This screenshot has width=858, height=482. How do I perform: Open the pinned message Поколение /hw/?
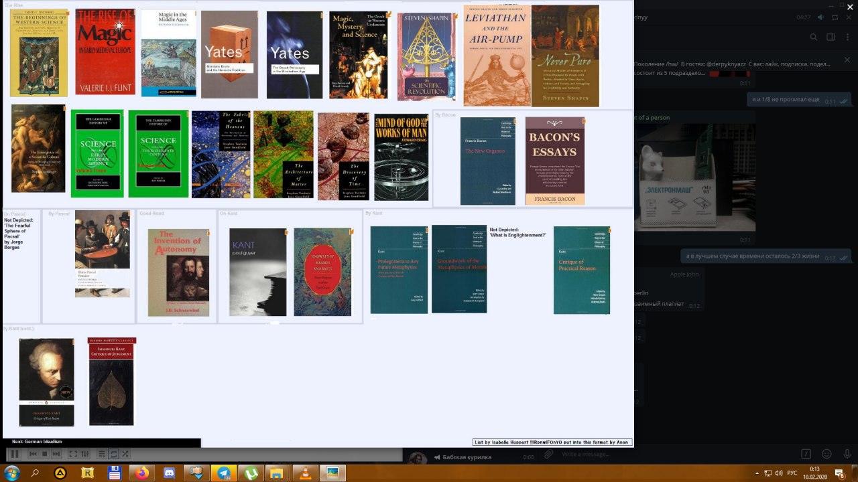(x=732, y=63)
